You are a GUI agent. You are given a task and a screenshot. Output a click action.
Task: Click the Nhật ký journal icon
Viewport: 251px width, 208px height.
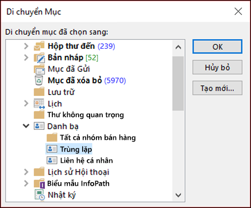pos(40,195)
